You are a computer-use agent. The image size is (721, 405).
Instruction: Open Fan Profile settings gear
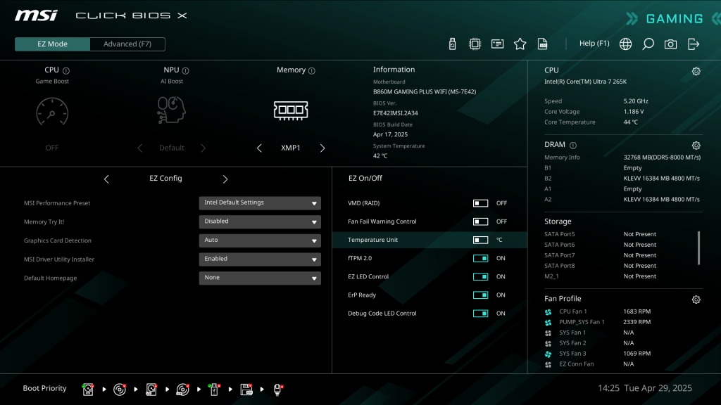pos(696,300)
